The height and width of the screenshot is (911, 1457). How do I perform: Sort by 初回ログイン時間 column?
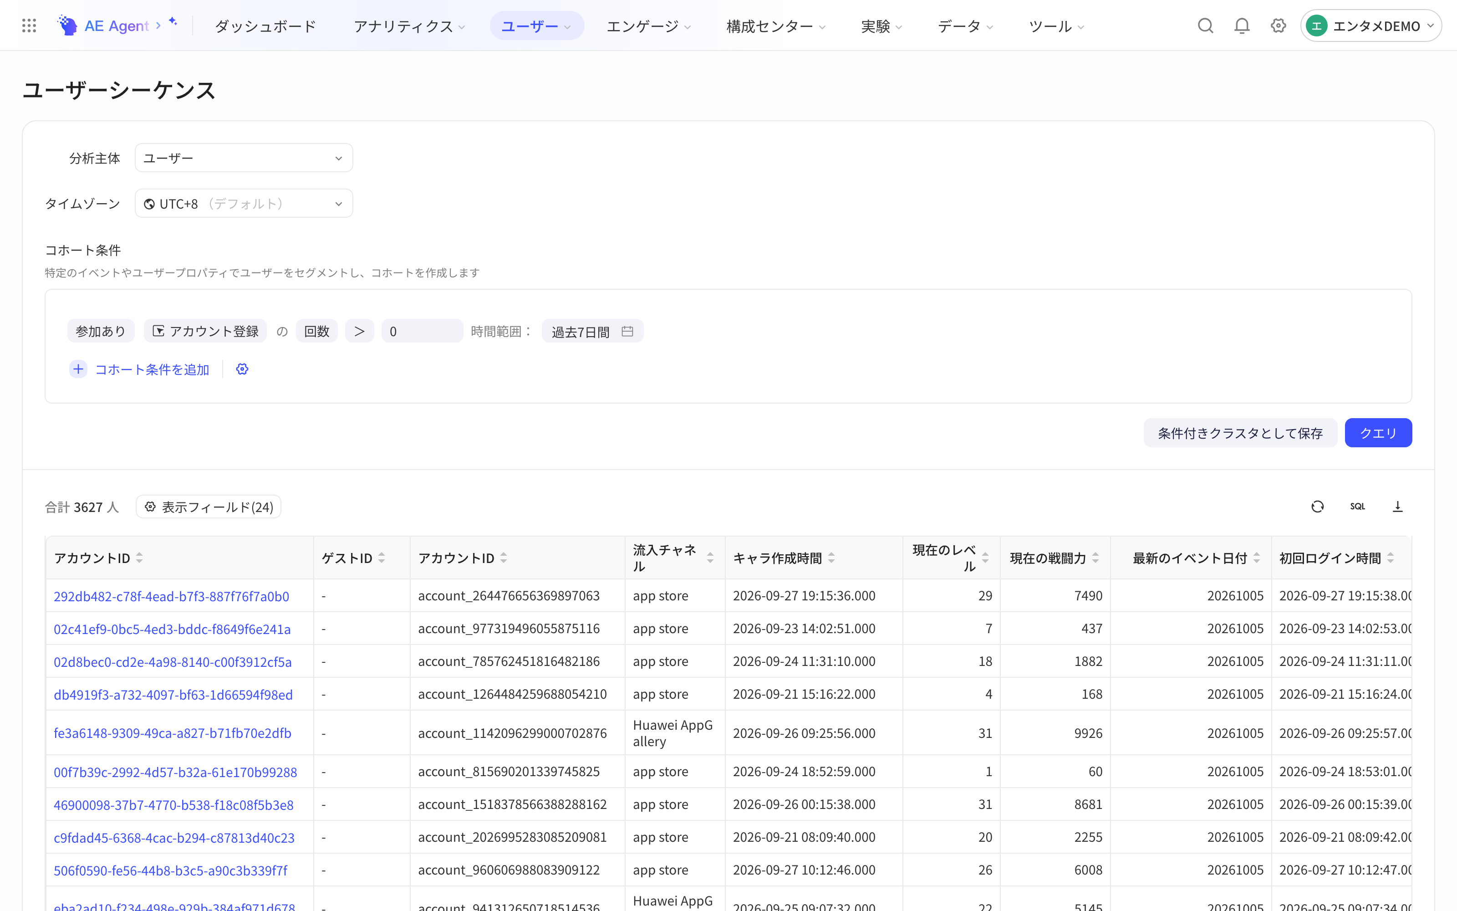(x=1391, y=558)
